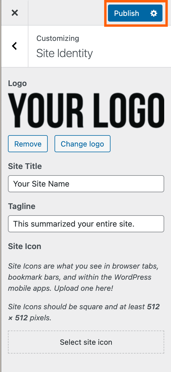The image size is (171, 372).
Task: Collapse Site Identity using the back chevron
Action: coord(14,46)
